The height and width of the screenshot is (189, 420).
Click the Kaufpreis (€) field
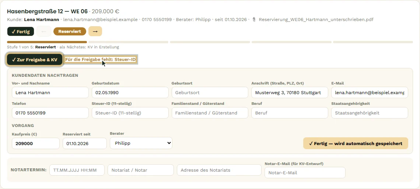[36, 143]
